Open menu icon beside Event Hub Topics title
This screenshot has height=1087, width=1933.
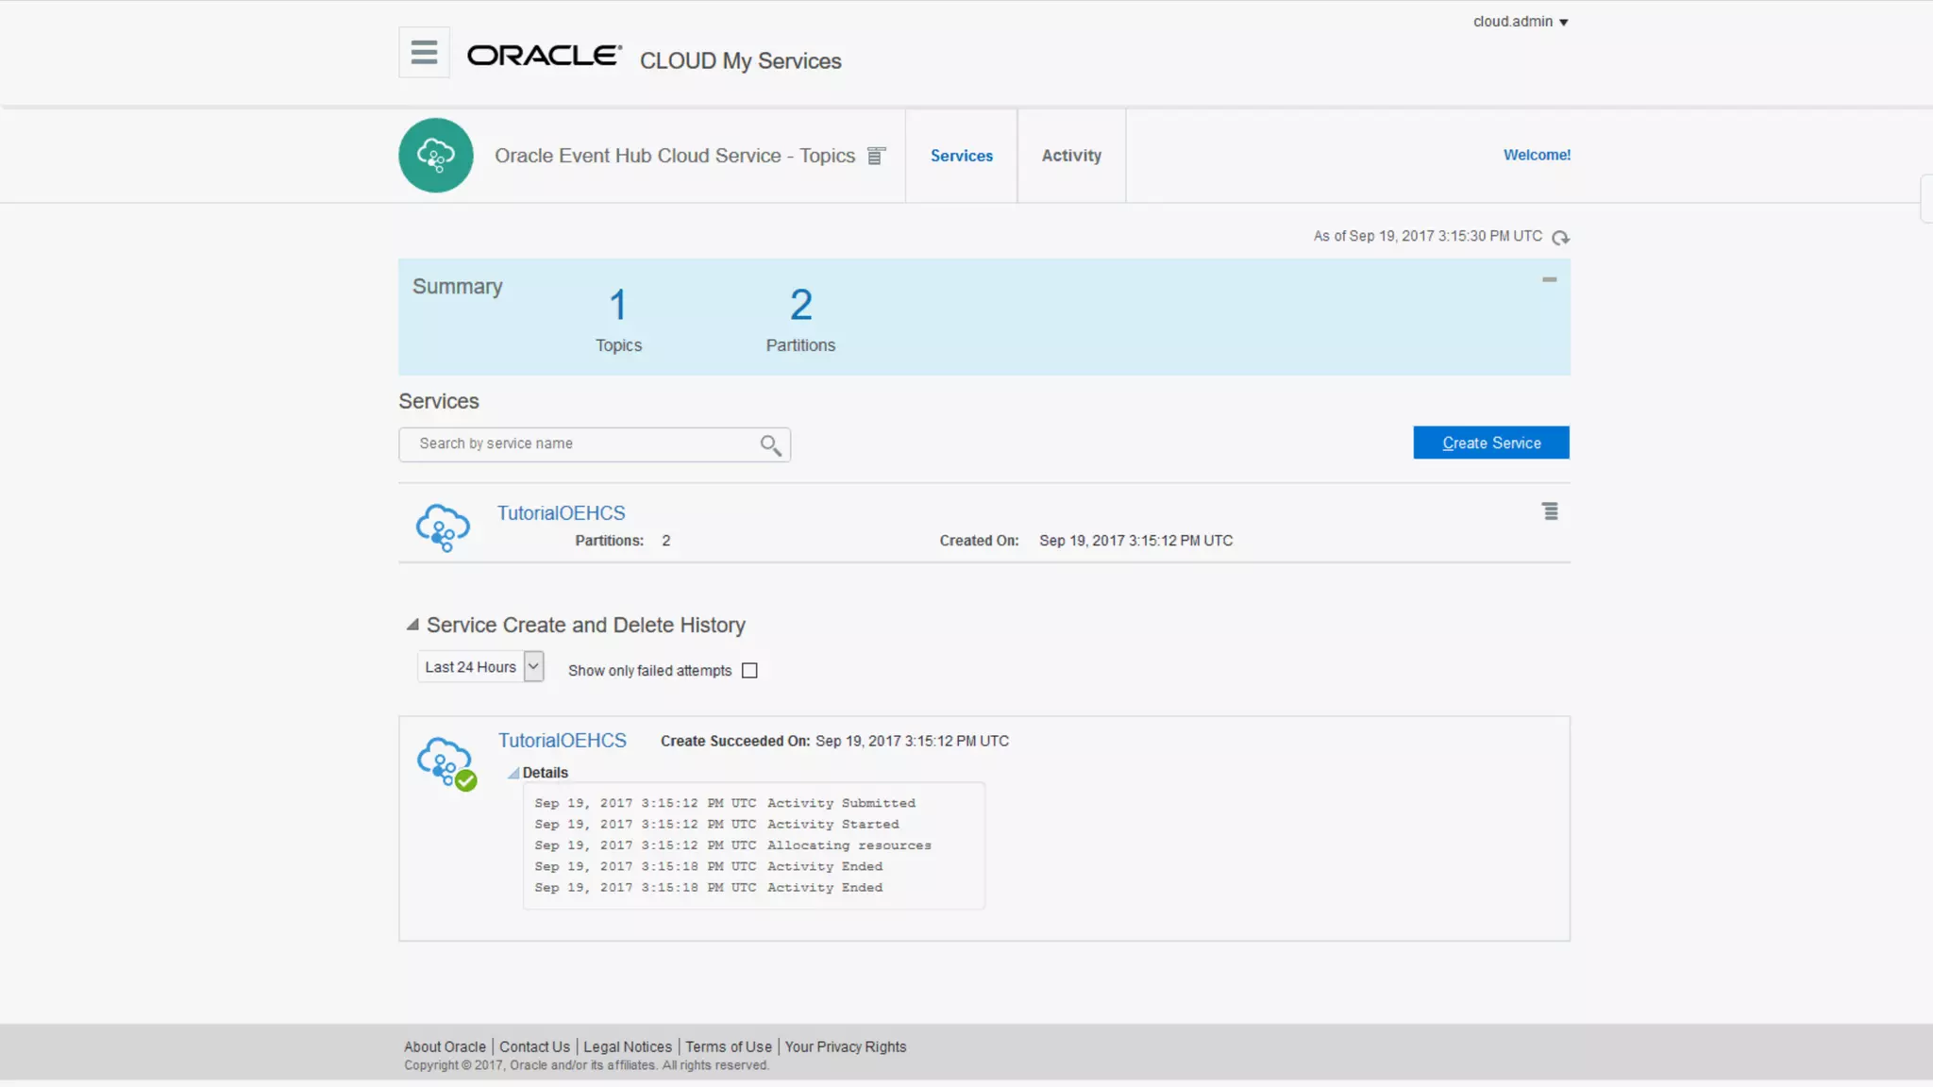876,156
